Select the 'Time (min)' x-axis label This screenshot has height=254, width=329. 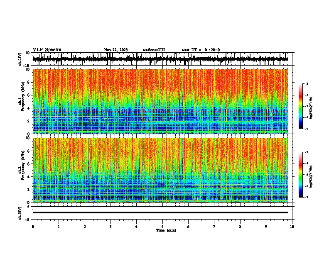click(166, 230)
